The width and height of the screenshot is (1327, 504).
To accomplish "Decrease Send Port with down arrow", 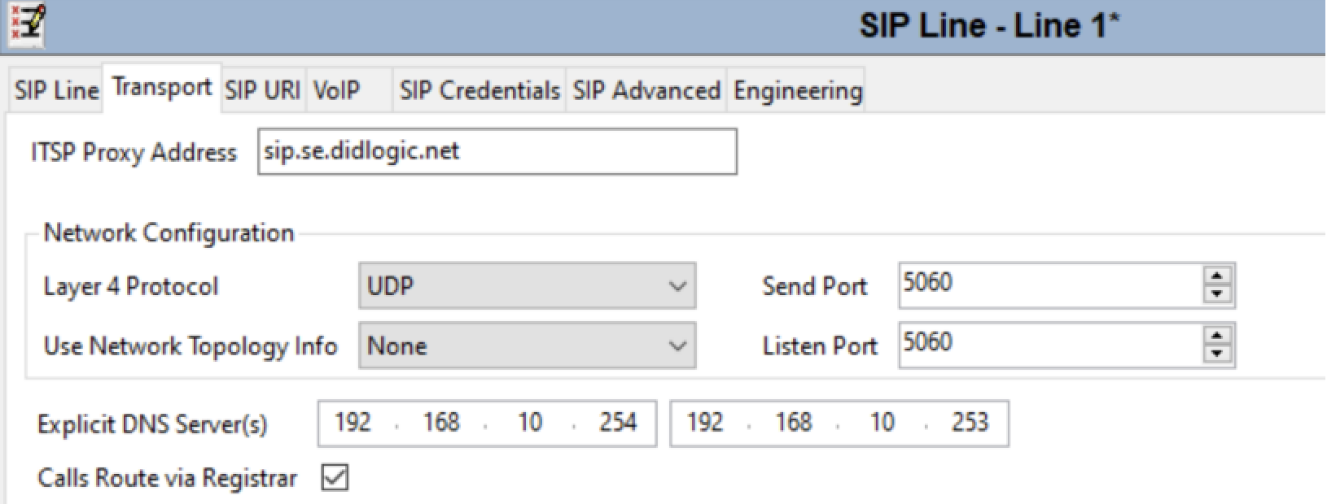I will tap(1216, 294).
